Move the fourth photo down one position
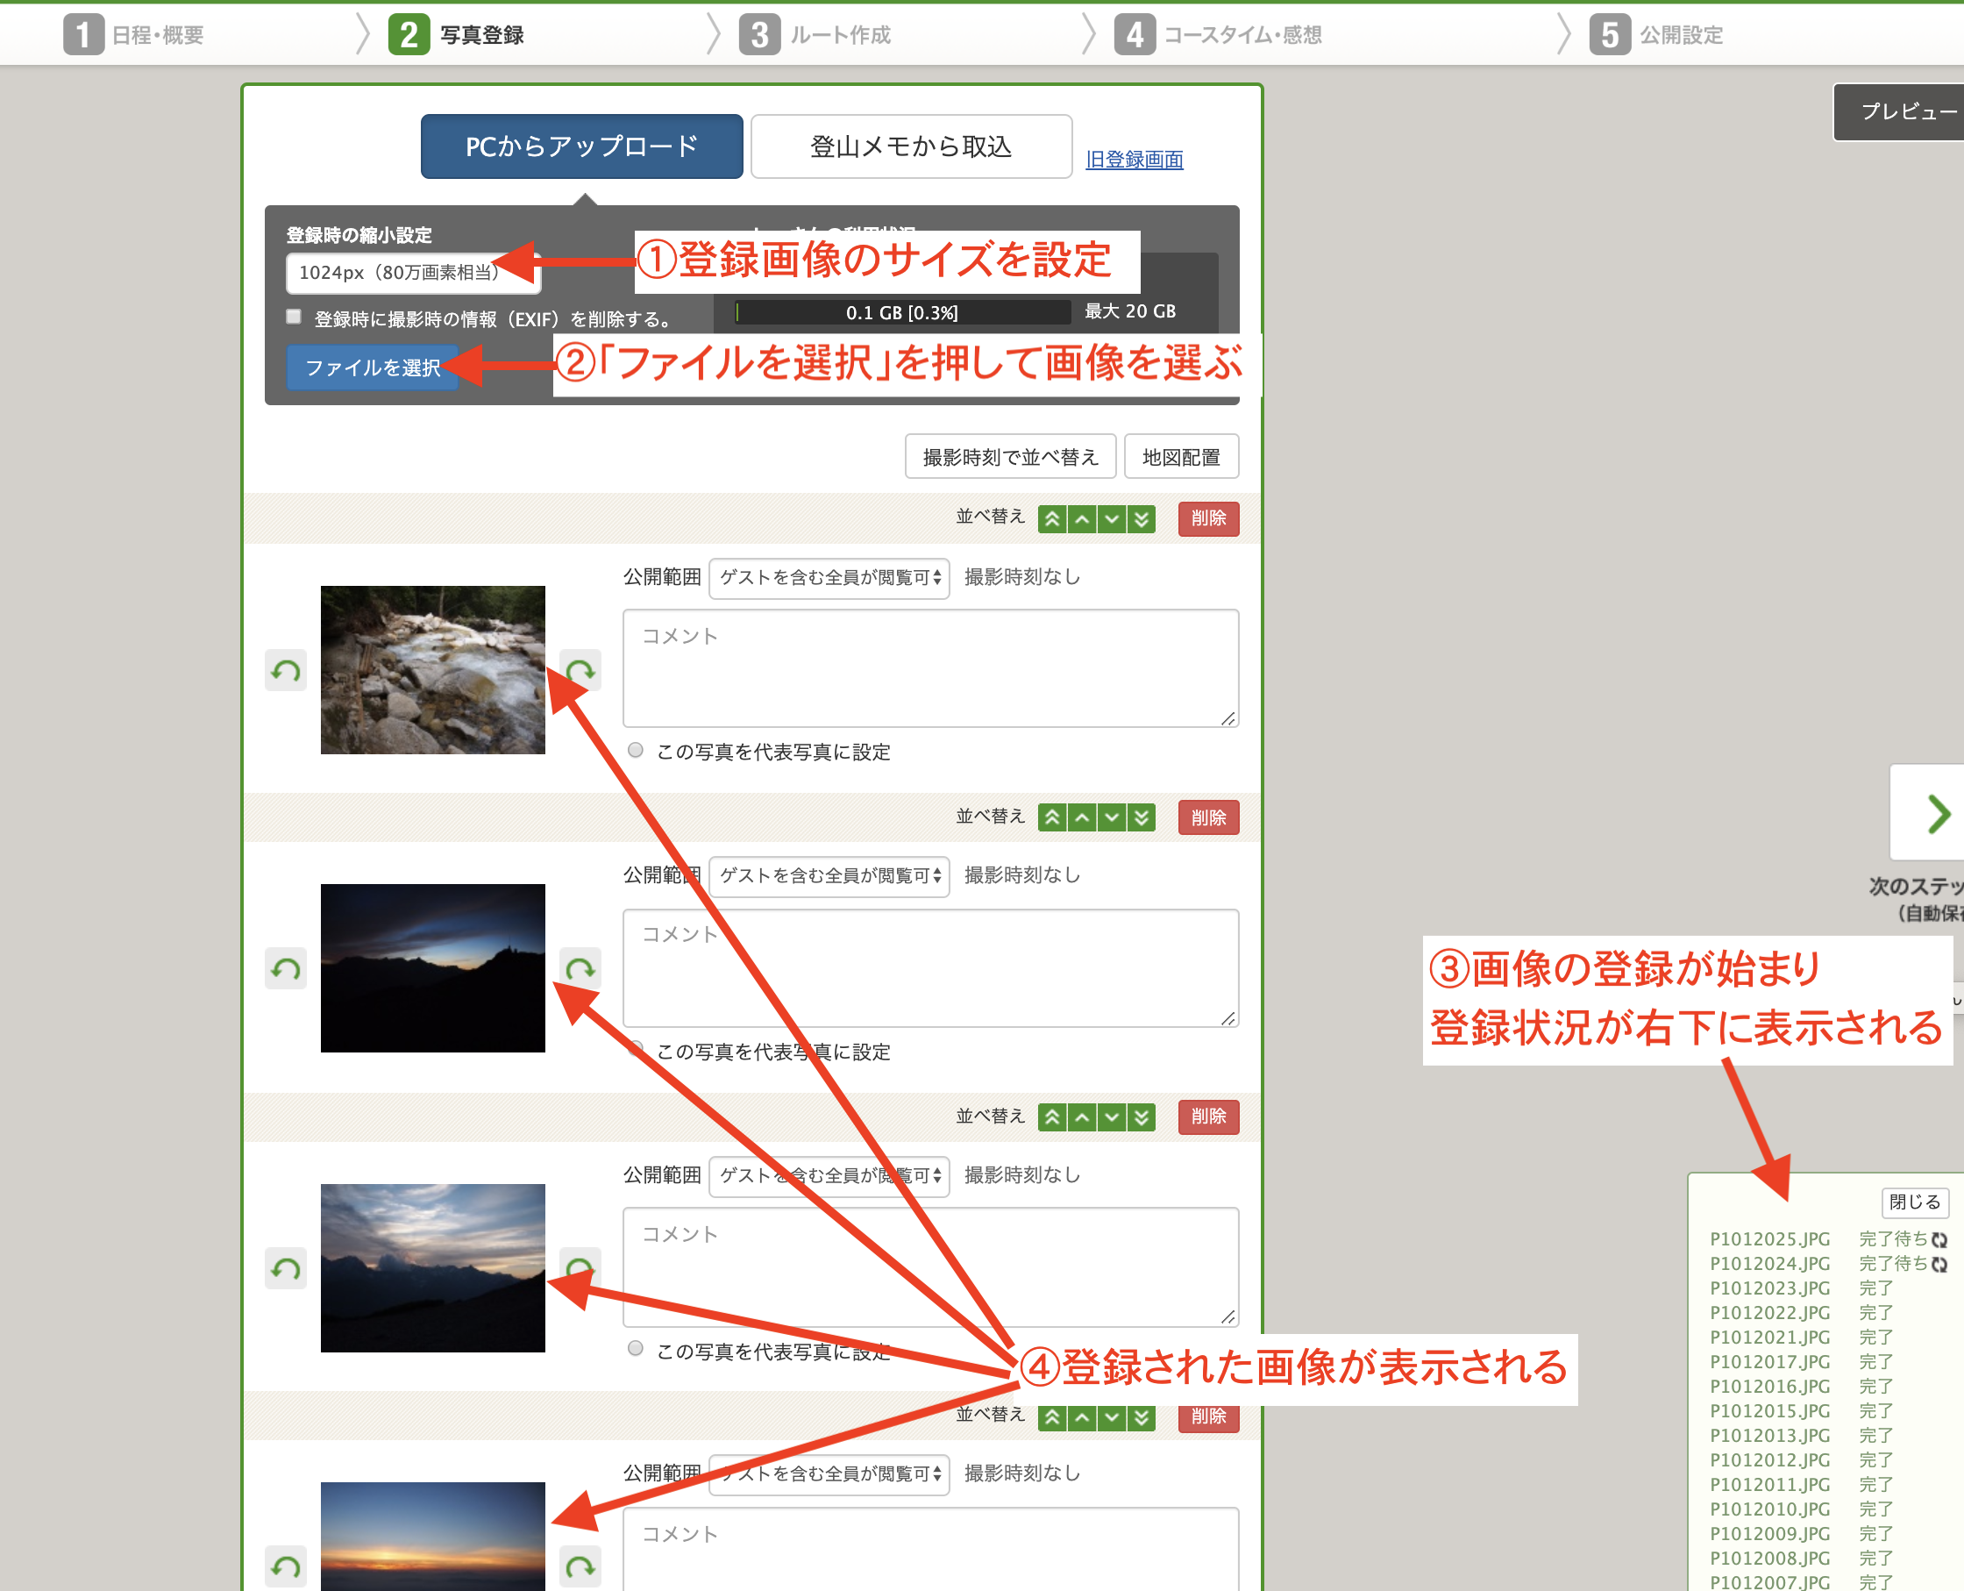 1111,1418
